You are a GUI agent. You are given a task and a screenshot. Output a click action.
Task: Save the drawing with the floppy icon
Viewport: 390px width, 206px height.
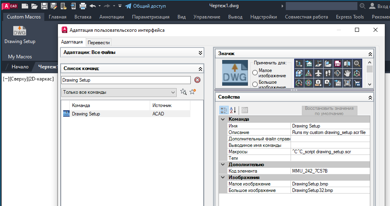tap(44, 6)
